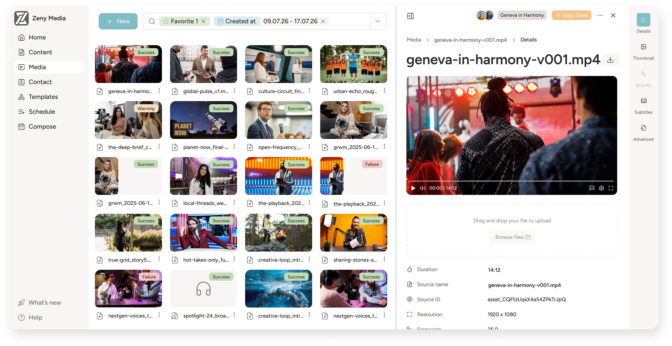The height and width of the screenshot is (346, 672).
Task: Open options menu for spotlight-24_broa item
Action: (x=234, y=315)
